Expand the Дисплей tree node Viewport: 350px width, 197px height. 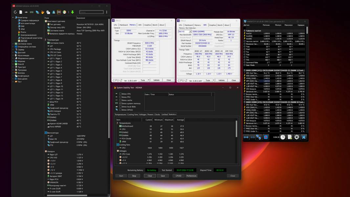click(x=13, y=53)
